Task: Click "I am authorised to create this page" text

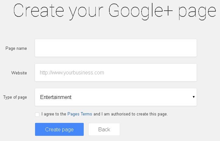Action: (135, 114)
